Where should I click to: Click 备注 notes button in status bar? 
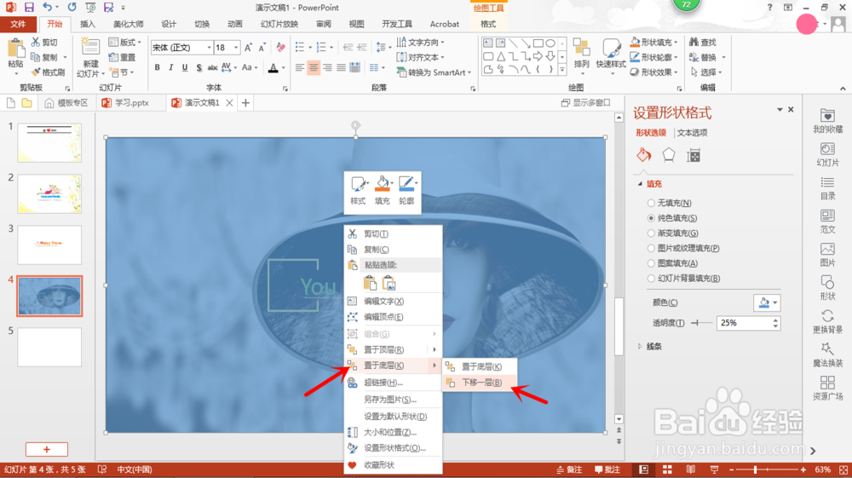click(569, 469)
